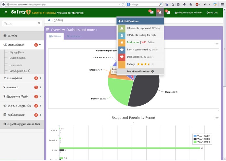Click the android link in header
Viewport: 226px width, 161px height.
click(79, 13)
